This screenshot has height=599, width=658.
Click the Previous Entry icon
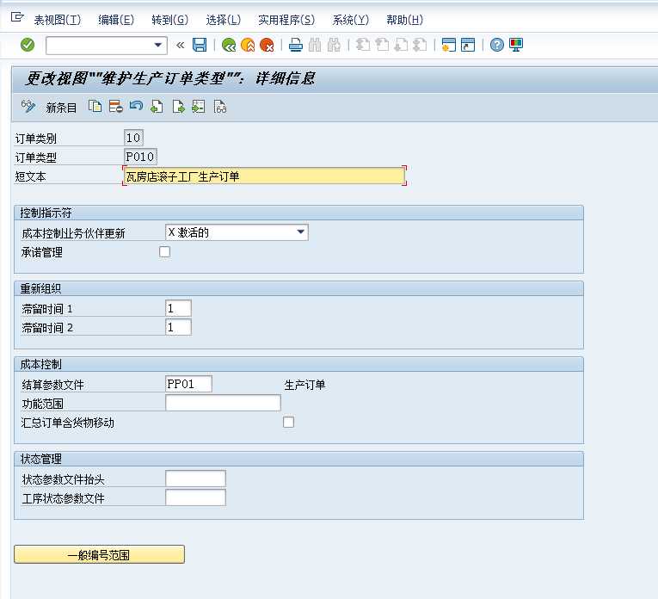(x=157, y=107)
